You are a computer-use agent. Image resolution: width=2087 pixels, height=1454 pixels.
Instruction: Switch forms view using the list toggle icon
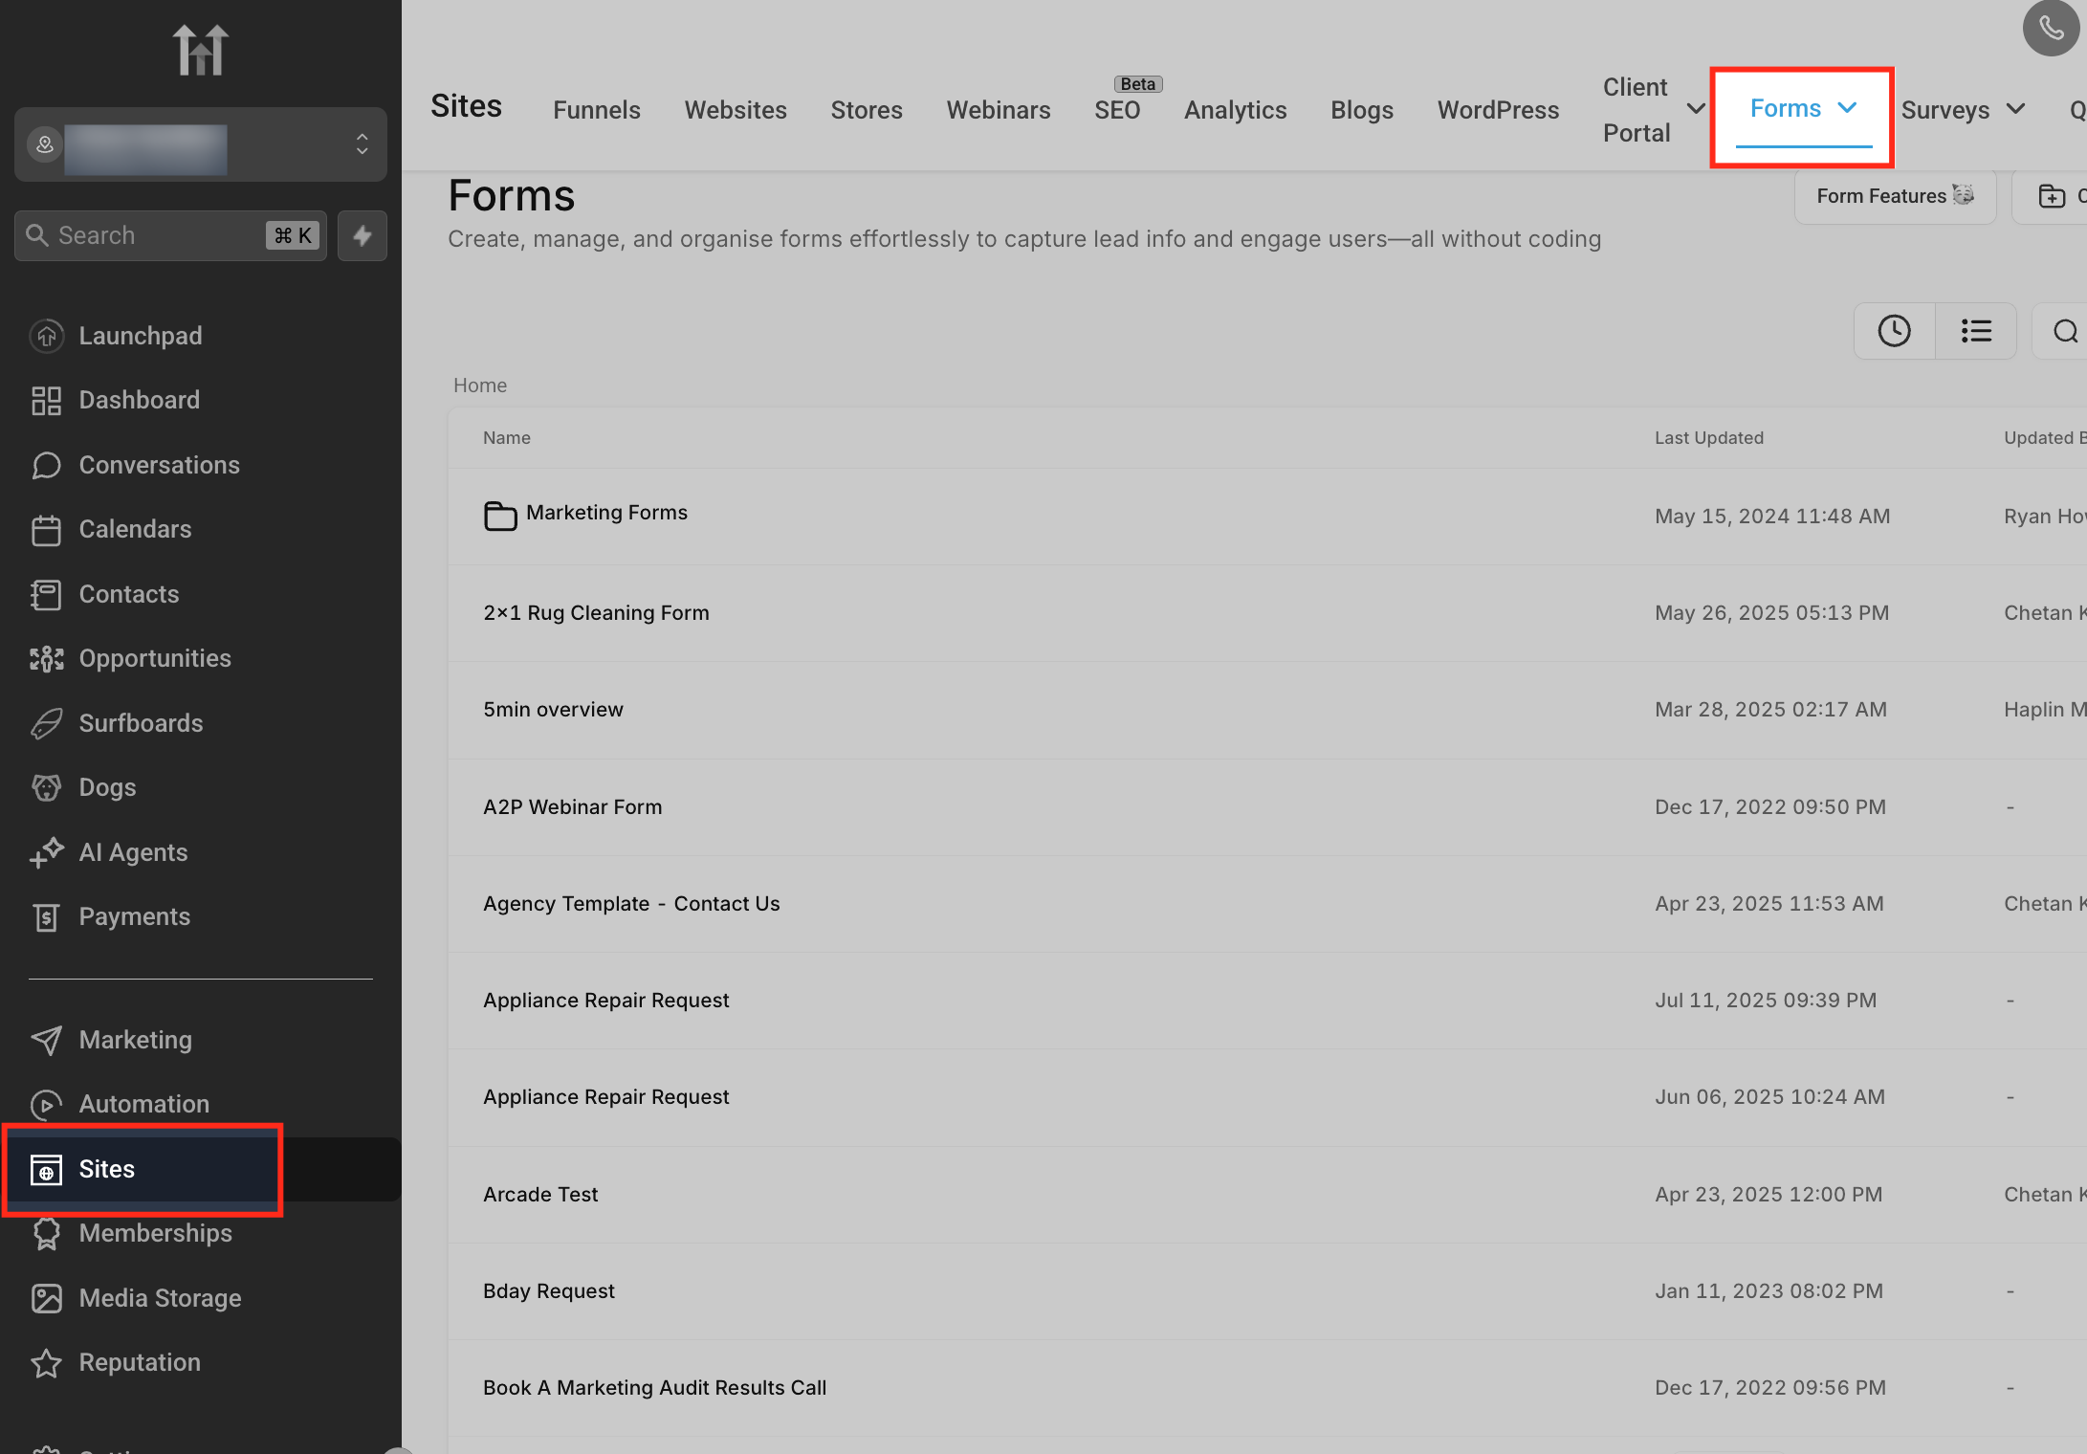[1975, 330]
